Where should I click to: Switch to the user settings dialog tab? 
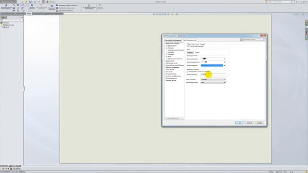point(173,40)
